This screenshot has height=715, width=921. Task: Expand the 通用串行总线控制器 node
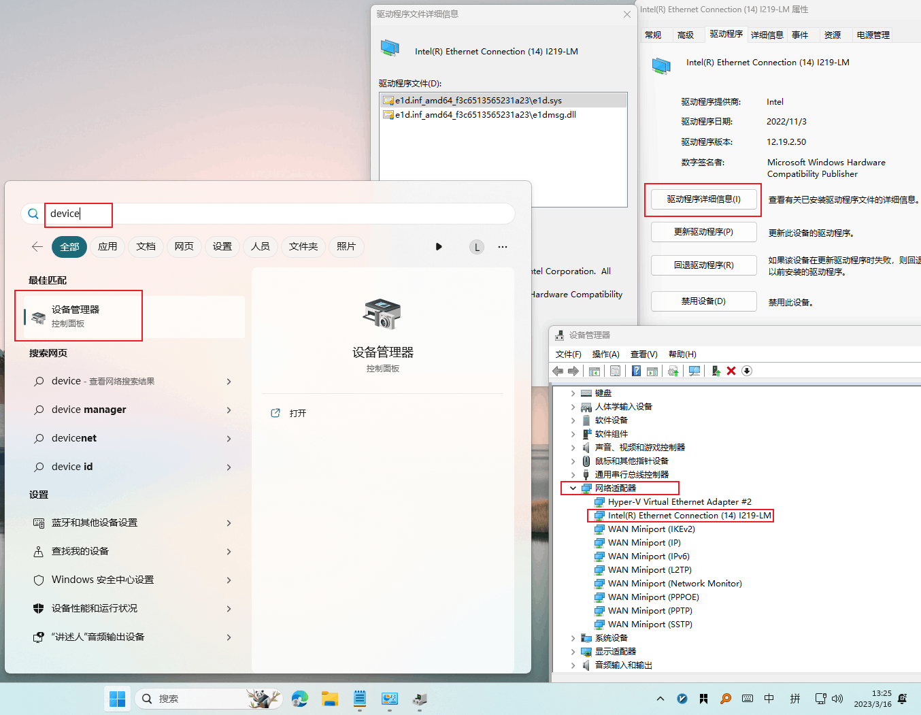click(573, 475)
